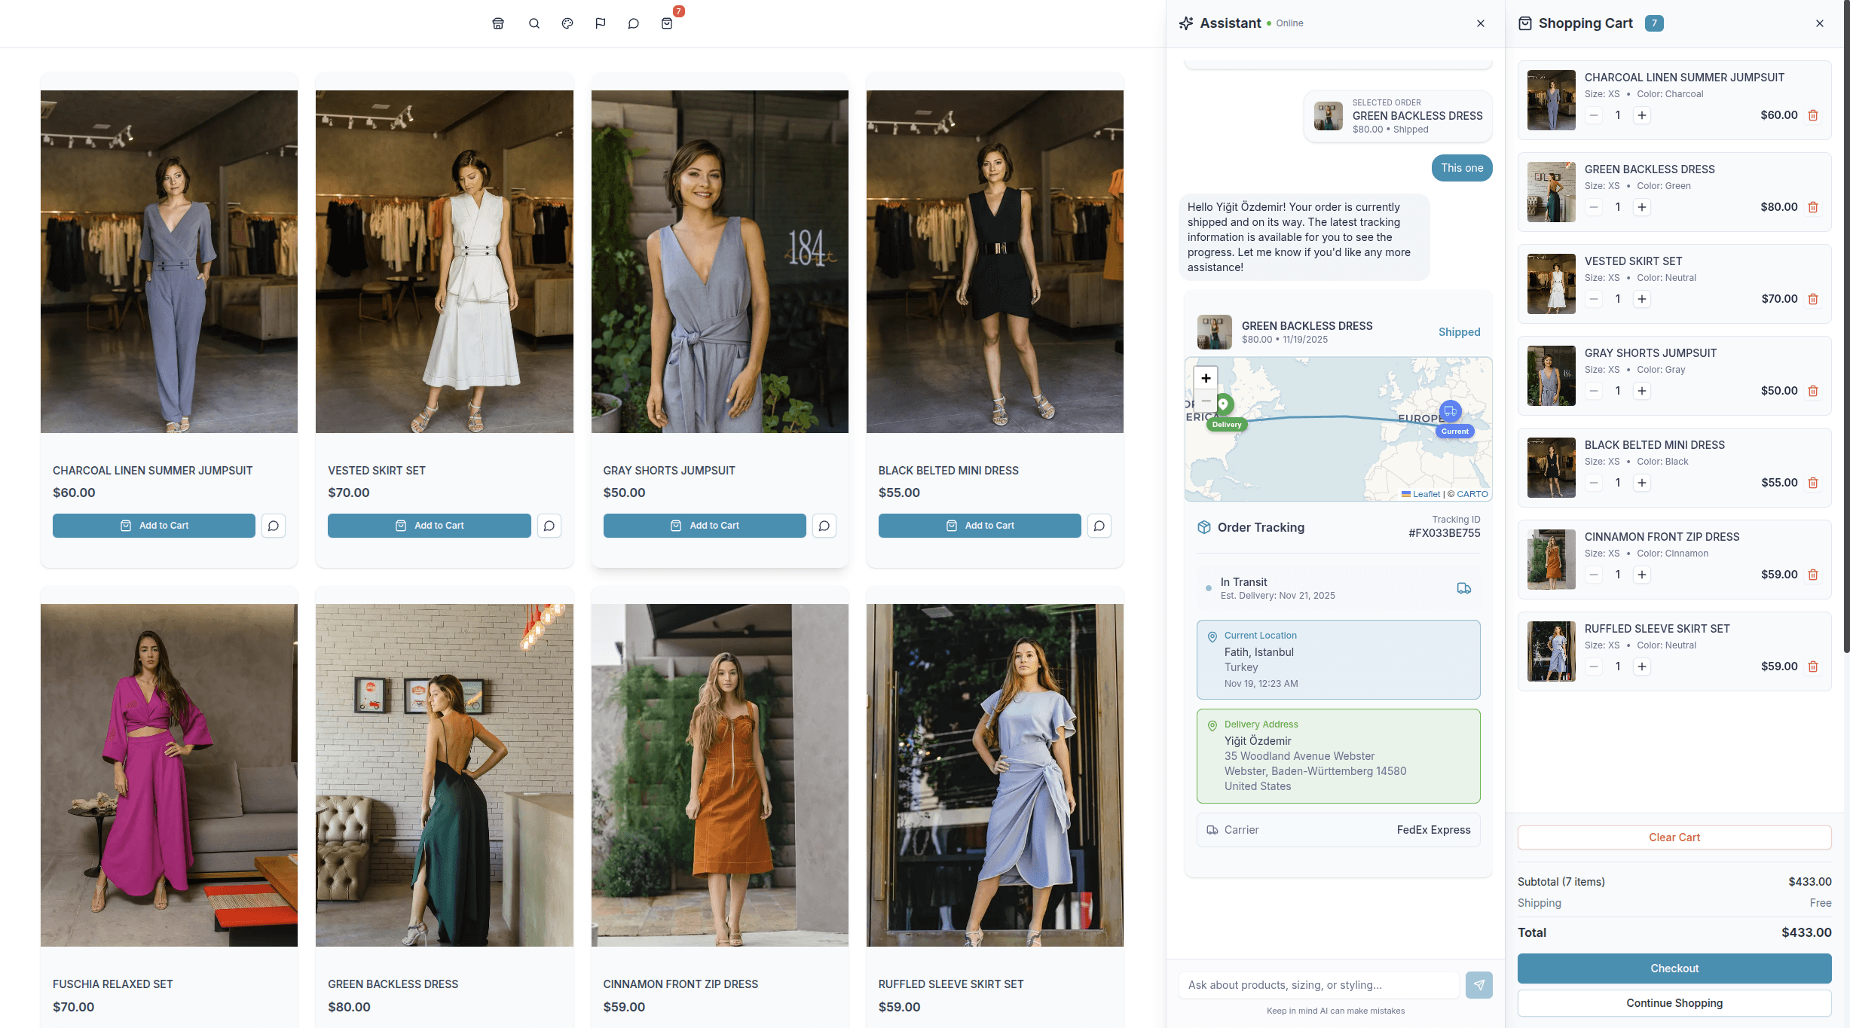Click the Green Backless Dress thumbnail in chat
The image size is (1850, 1028).
(x=1214, y=331)
